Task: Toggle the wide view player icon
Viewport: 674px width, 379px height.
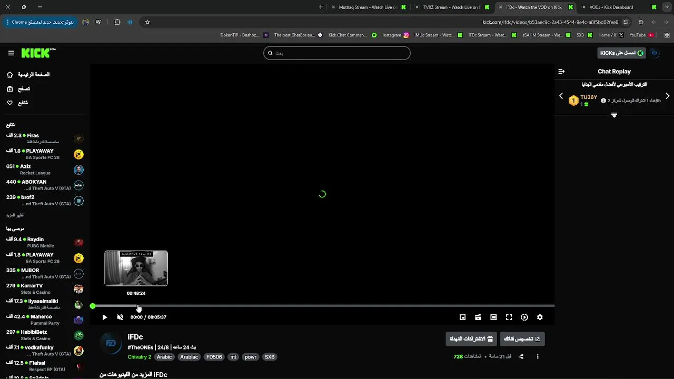Action: [x=493, y=317]
